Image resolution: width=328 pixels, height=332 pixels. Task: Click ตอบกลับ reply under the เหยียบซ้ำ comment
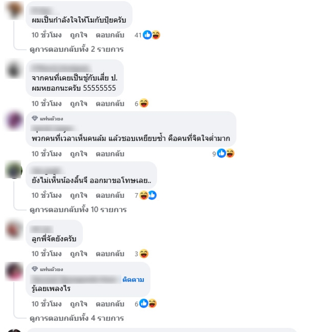(110, 154)
